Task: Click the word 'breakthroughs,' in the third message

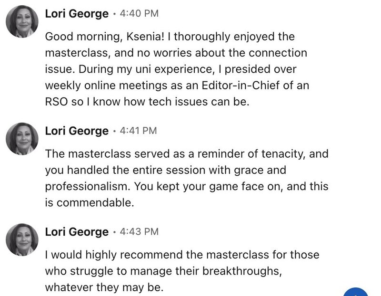Action: [242, 271]
